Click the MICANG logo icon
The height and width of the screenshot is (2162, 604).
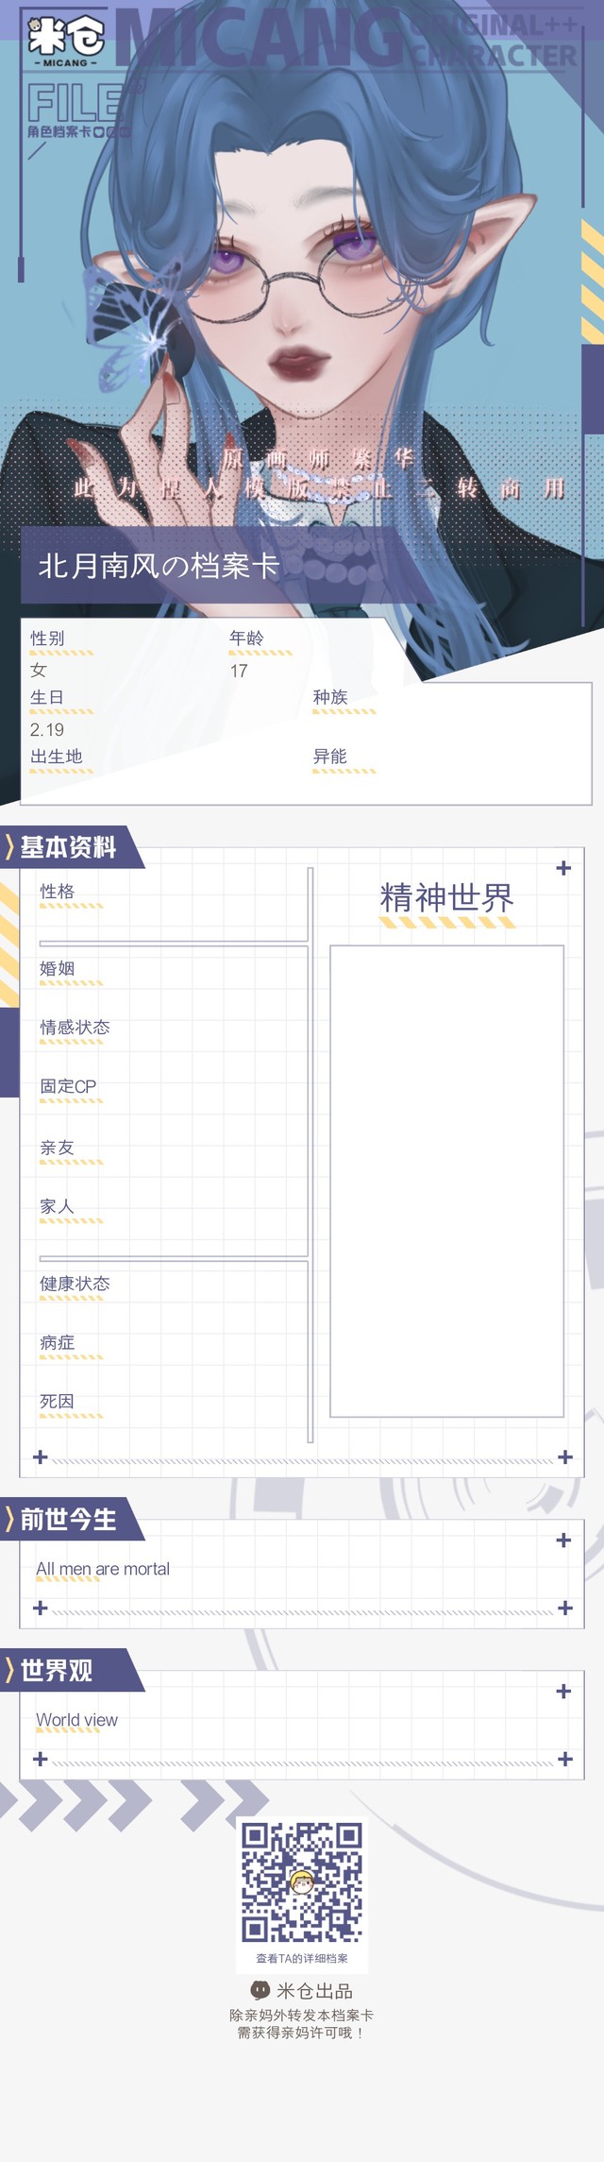(65, 40)
